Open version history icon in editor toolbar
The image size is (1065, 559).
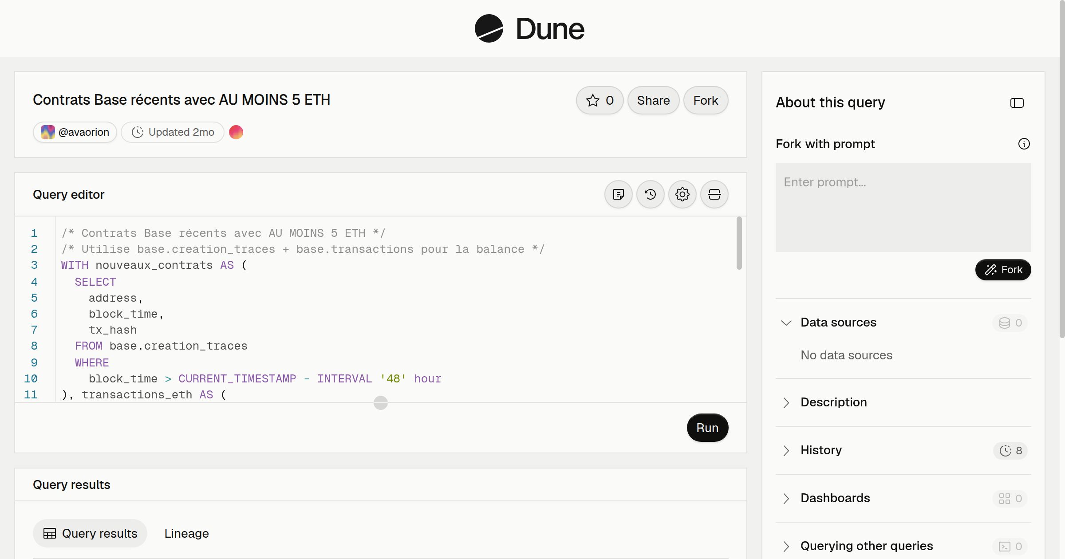click(x=651, y=194)
